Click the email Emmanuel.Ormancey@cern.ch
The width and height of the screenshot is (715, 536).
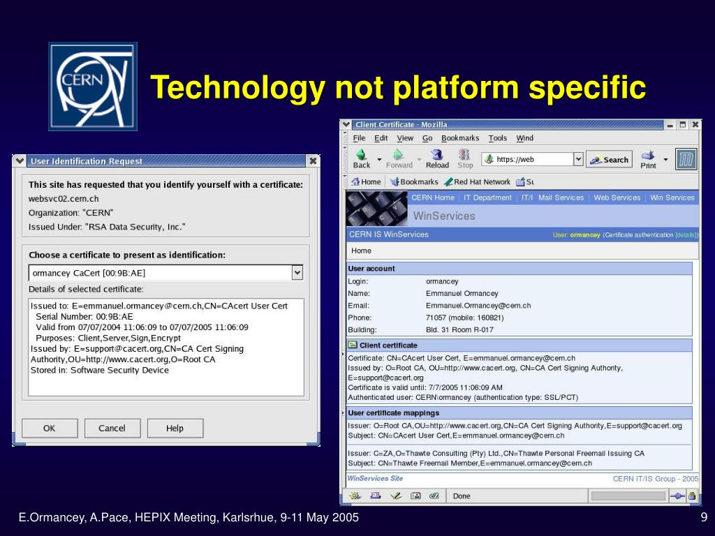pos(478,306)
